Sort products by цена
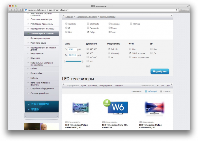 83,86
